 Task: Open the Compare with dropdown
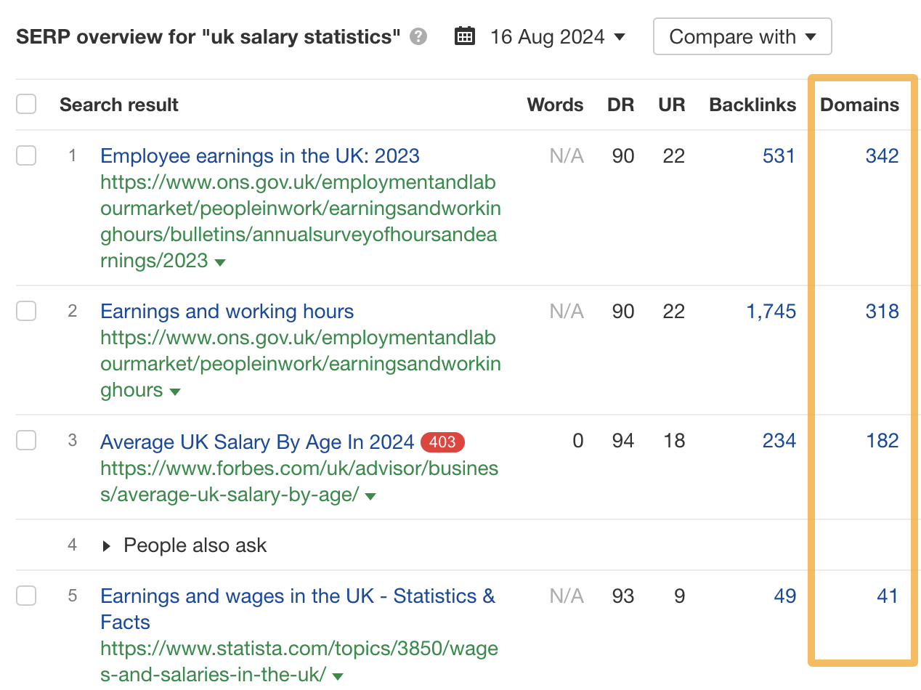[742, 36]
